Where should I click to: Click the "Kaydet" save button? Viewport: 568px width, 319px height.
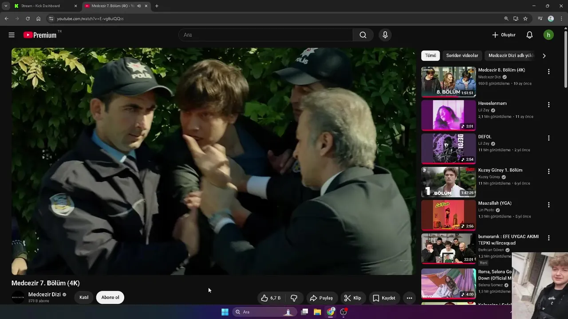coord(384,298)
